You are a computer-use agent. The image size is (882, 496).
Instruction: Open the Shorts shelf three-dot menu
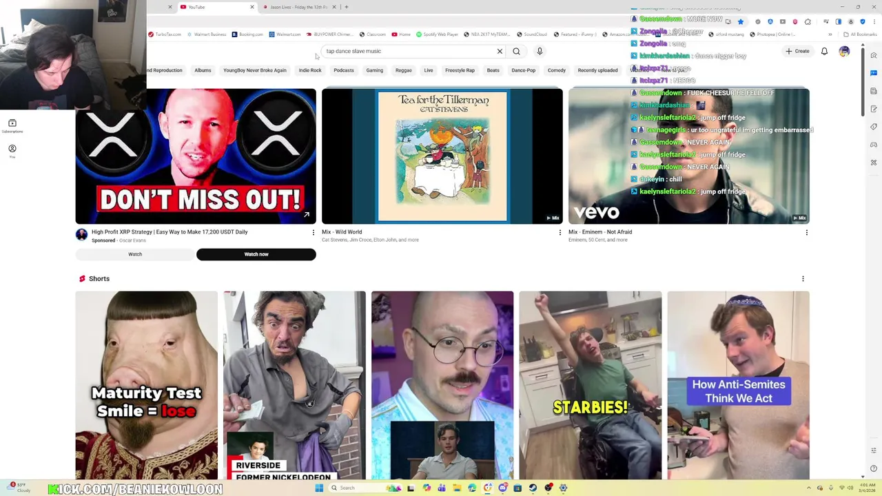coord(803,279)
